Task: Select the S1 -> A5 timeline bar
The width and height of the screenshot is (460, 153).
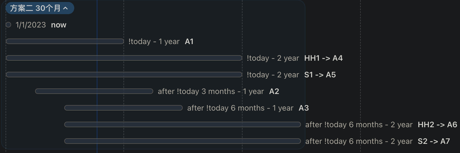Action: pos(124,75)
